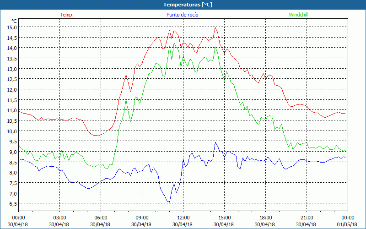This screenshot has height=229, width=366.
Task: Click the 9,5 y-axis value
Action: [13, 142]
